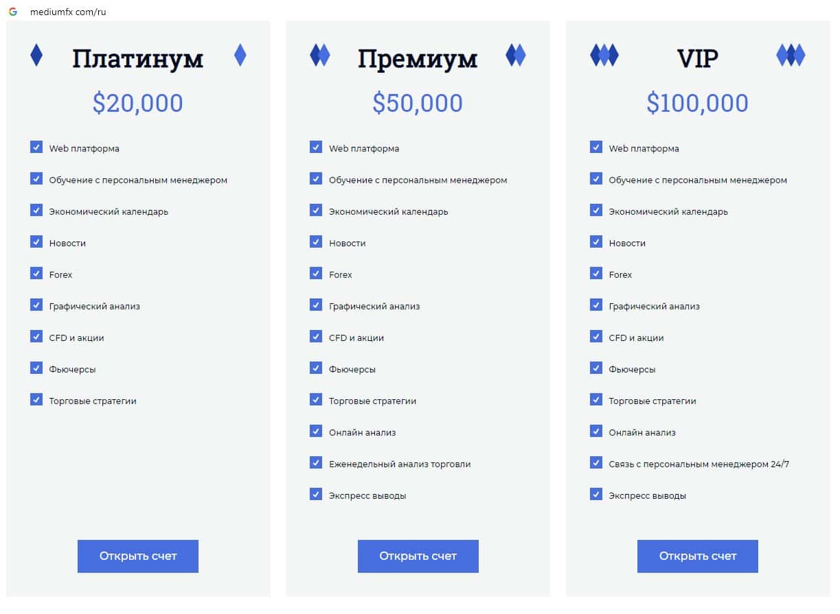Click right triple-diamond icon beside VIP
The image size is (840, 614).
pos(791,55)
